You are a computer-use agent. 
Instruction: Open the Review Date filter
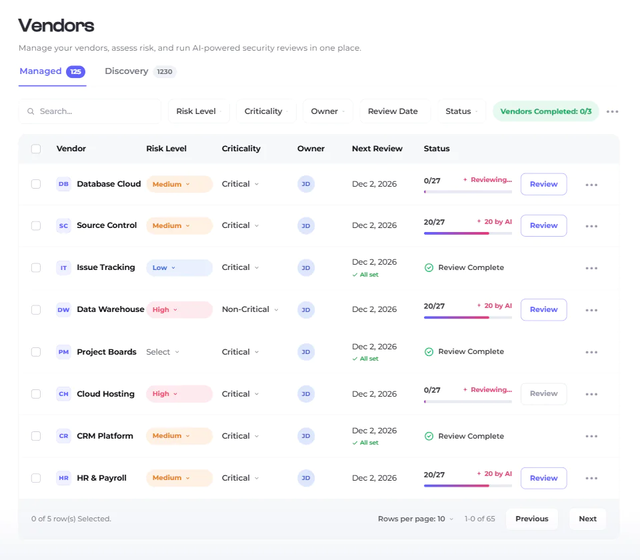point(395,111)
